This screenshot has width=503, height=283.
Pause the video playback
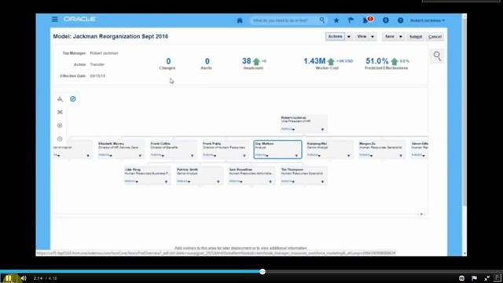click(x=9, y=278)
